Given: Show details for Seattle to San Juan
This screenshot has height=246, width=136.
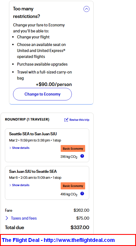Looking at the screenshot, I should click(19, 148).
